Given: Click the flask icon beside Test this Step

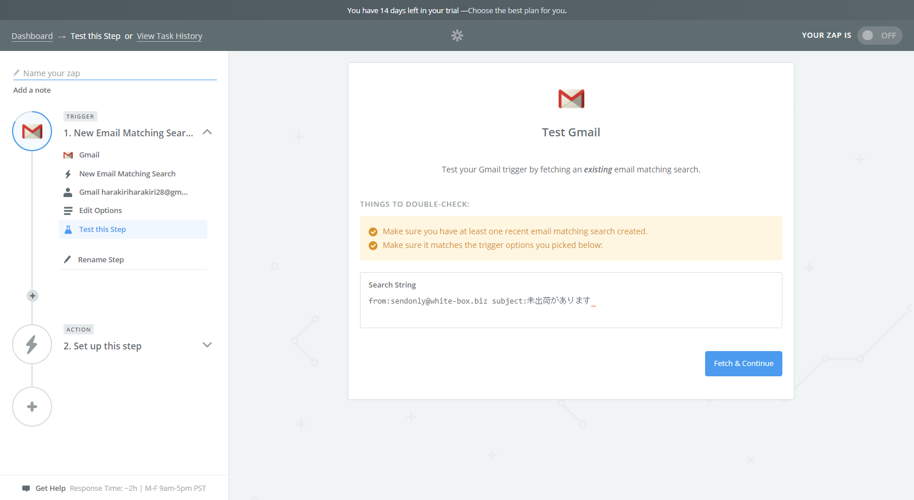Looking at the screenshot, I should tap(68, 230).
